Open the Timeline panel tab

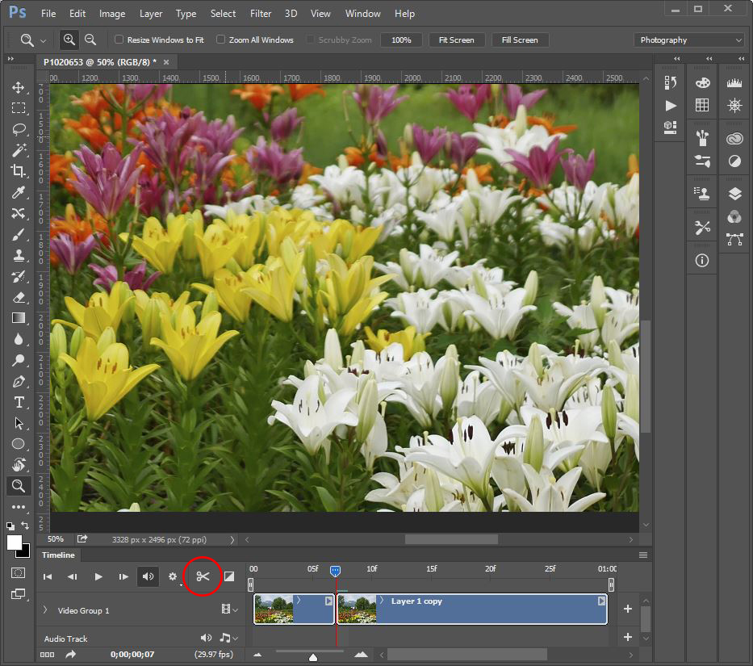point(58,555)
